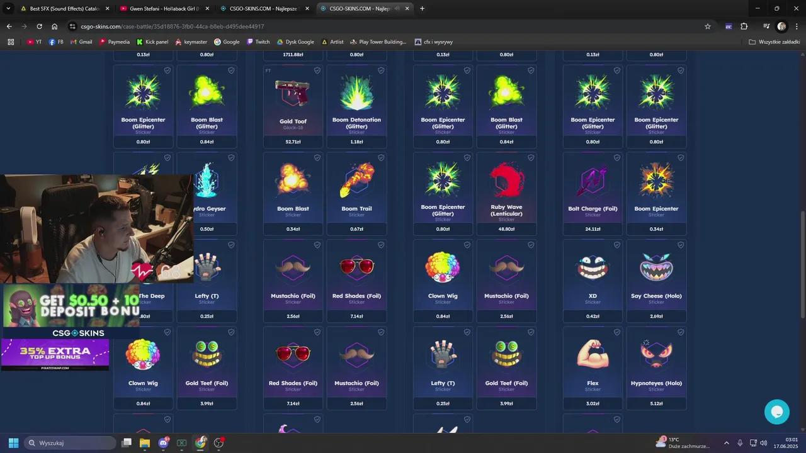Viewport: 806px width, 453px height.
Task: Reload the current page
Action: pos(39,26)
